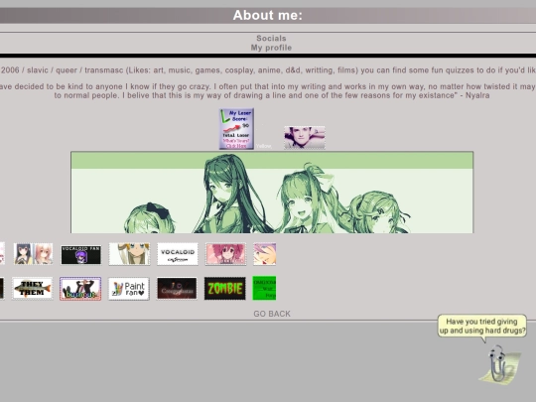The image size is (536, 402).
Task: Click the dark creepypastas stamp
Action: coord(177,289)
